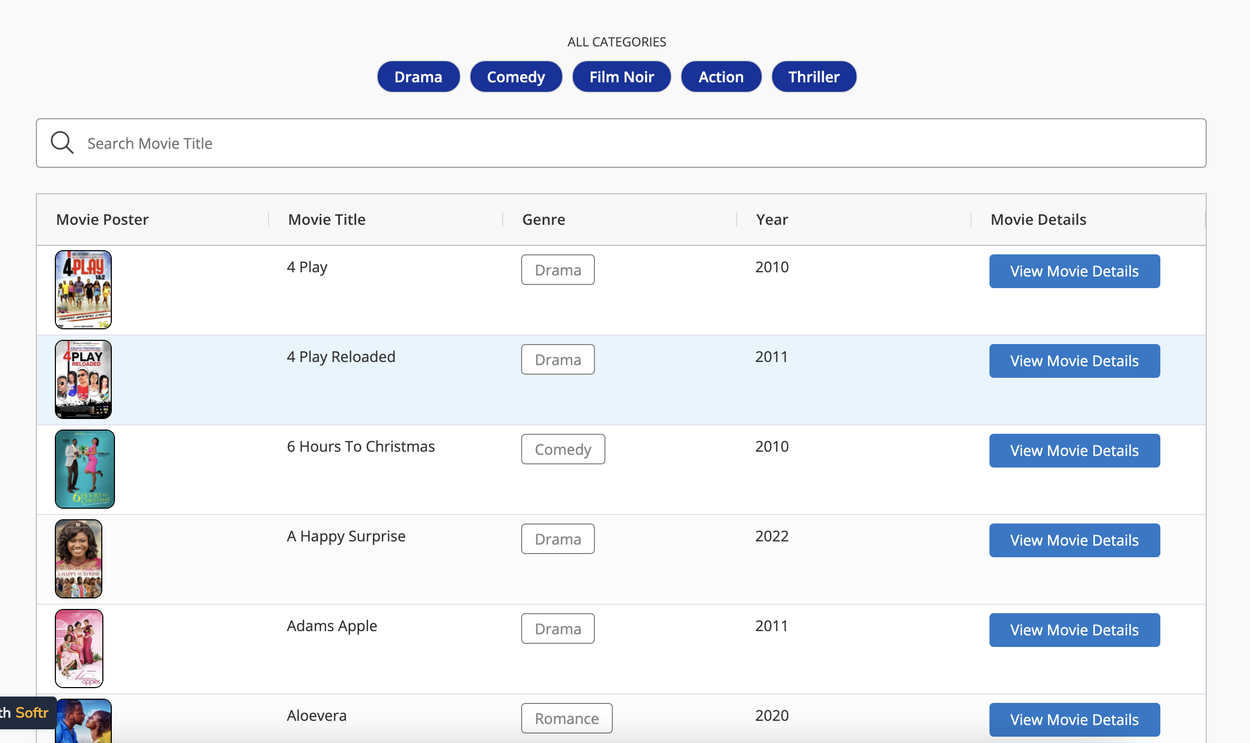
Task: View movie details for 4 Play Reloaded
Action: pyautogui.click(x=1074, y=360)
